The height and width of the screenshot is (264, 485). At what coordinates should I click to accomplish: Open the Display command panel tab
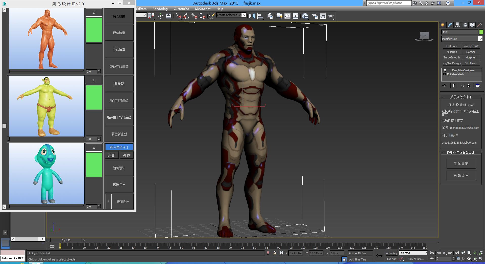[x=472, y=25]
